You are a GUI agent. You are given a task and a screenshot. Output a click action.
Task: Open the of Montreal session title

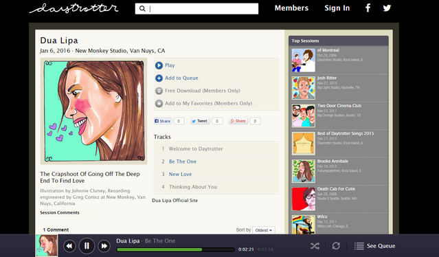[x=328, y=50]
